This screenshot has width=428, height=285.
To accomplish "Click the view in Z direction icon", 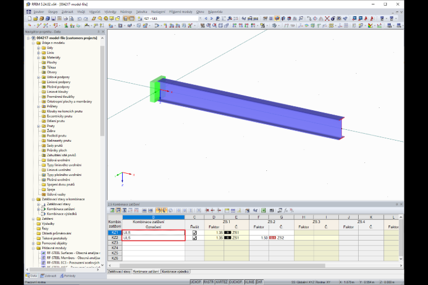I will coord(247,25).
